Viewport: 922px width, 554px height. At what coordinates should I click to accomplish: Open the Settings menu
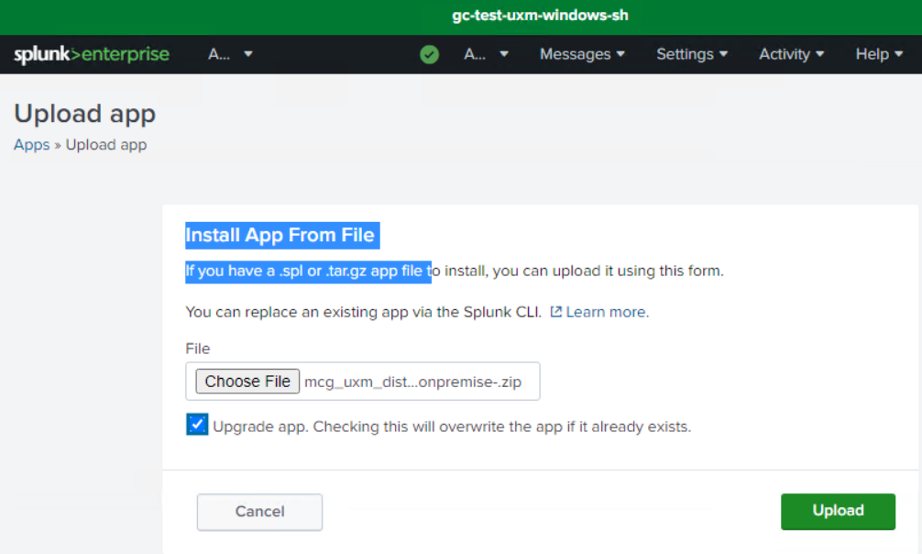(692, 55)
